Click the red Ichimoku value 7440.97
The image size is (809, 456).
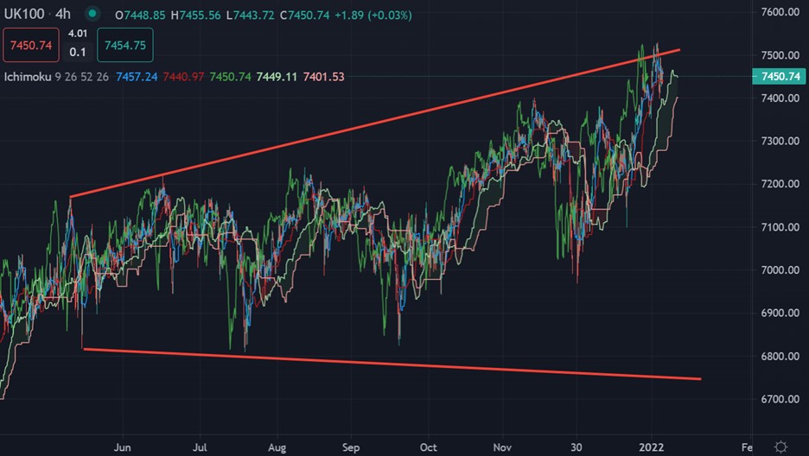pos(183,77)
